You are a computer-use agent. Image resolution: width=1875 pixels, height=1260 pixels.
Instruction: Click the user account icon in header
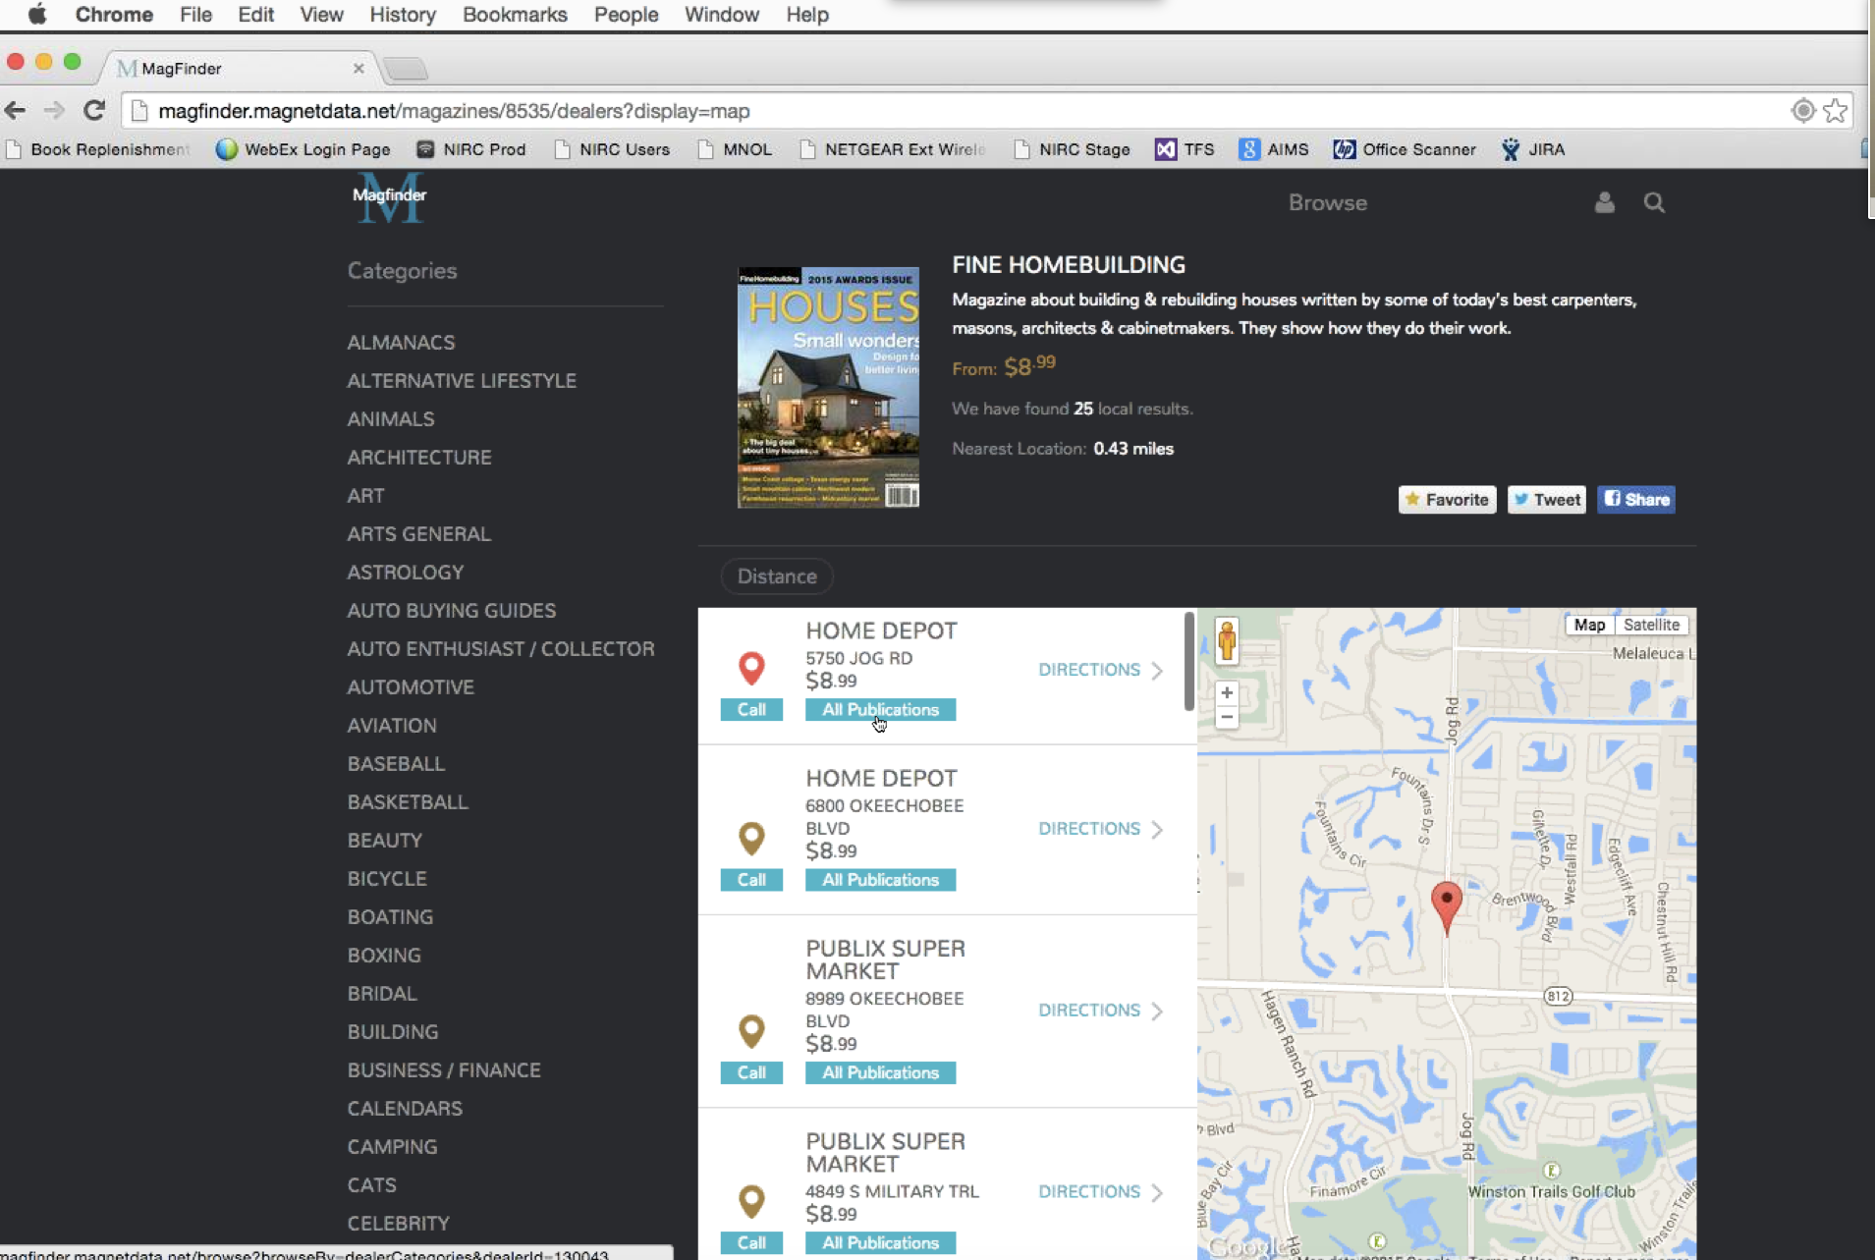tap(1604, 203)
